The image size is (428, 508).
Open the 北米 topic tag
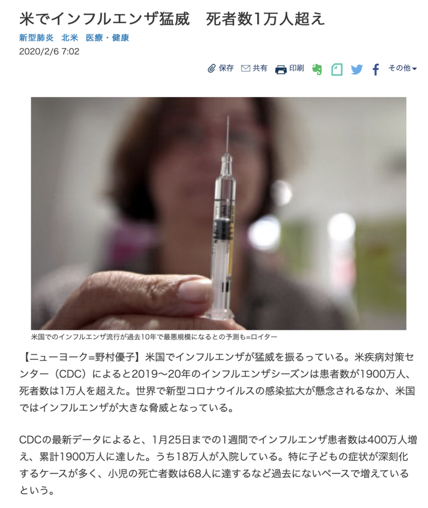(70, 38)
